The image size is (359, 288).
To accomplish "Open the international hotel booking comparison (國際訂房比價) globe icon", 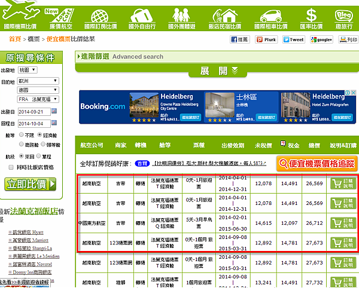I will [101, 19].
